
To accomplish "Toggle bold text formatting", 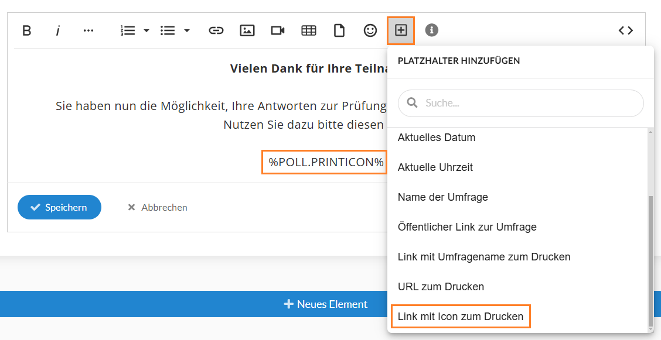I will pos(27,30).
